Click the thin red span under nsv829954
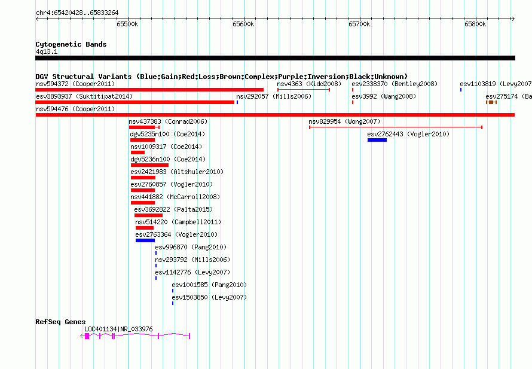Viewport: 532px width, 369px height. coord(396,127)
